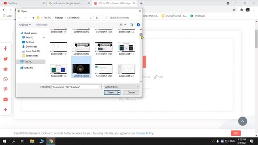Open the change view dropdown arrow
This screenshot has height=145, width=258.
pyautogui.click(x=125, y=25)
